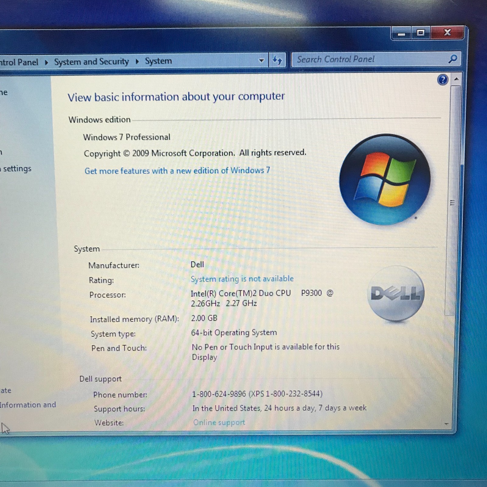Click the search magnifier icon
The width and height of the screenshot is (487, 487).
tap(453, 58)
